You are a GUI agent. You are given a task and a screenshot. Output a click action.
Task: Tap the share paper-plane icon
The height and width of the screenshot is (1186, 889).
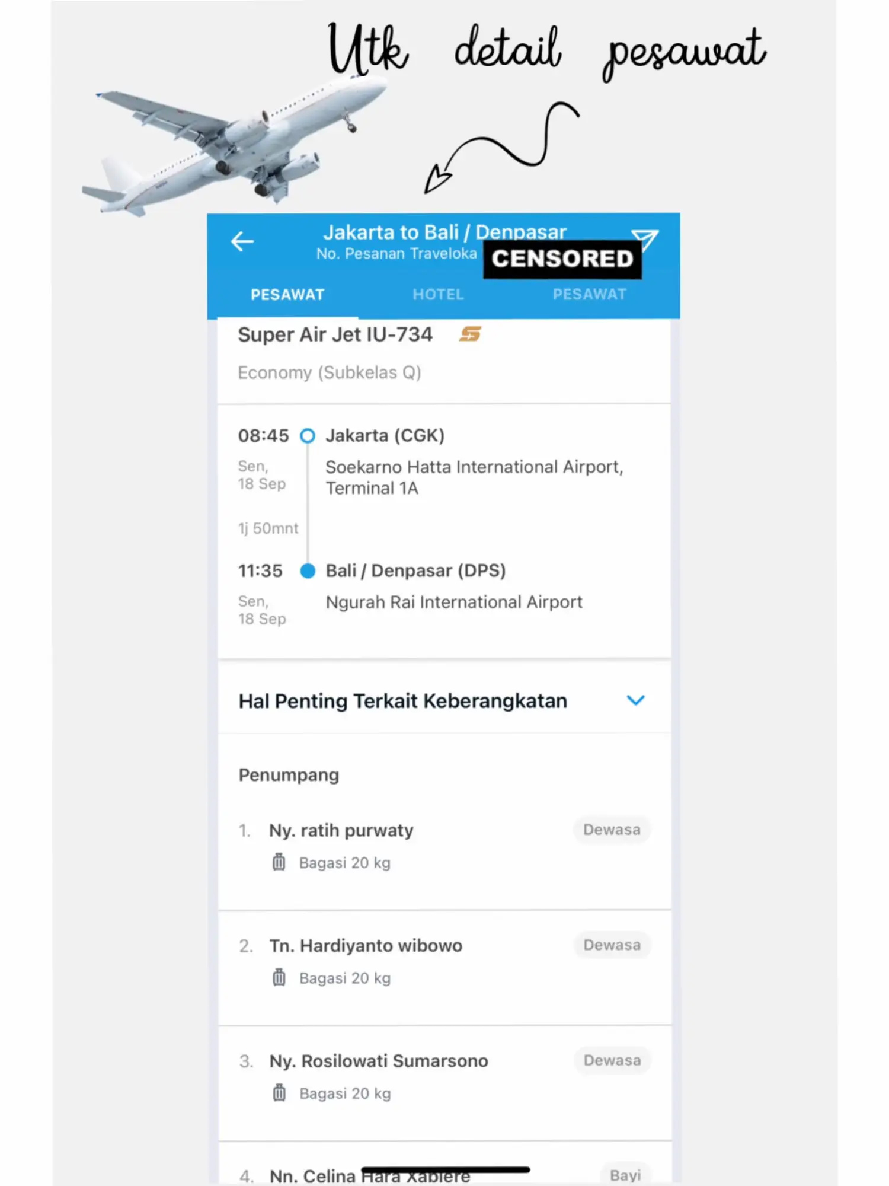click(x=645, y=240)
